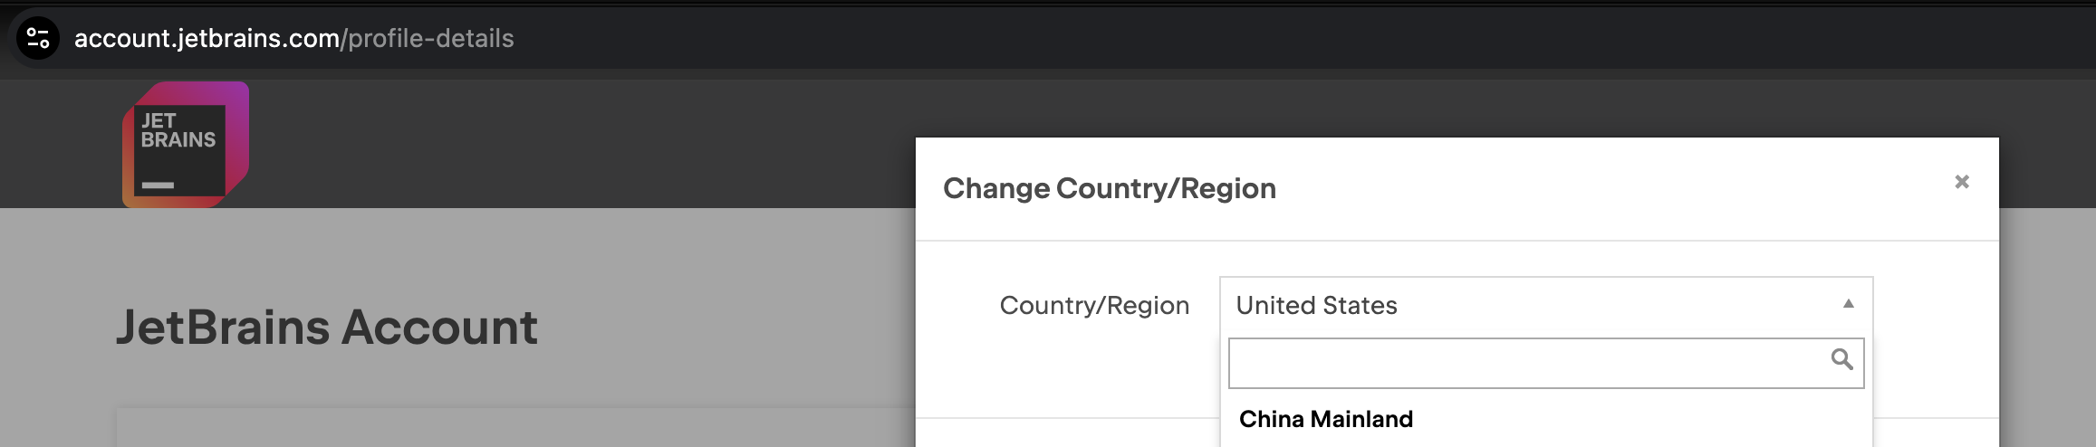2096x447 pixels.
Task: Click the JetBrains logo
Action: pos(186,145)
